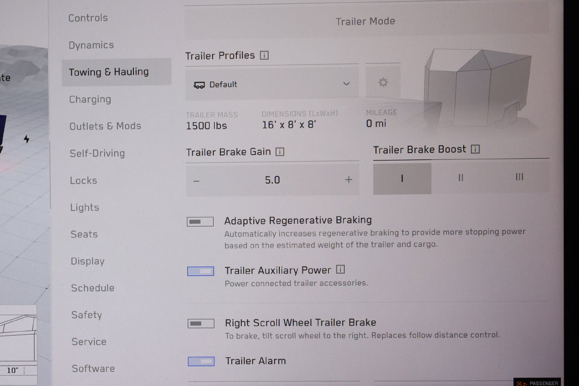Open Dynamics menu

pyautogui.click(x=91, y=45)
